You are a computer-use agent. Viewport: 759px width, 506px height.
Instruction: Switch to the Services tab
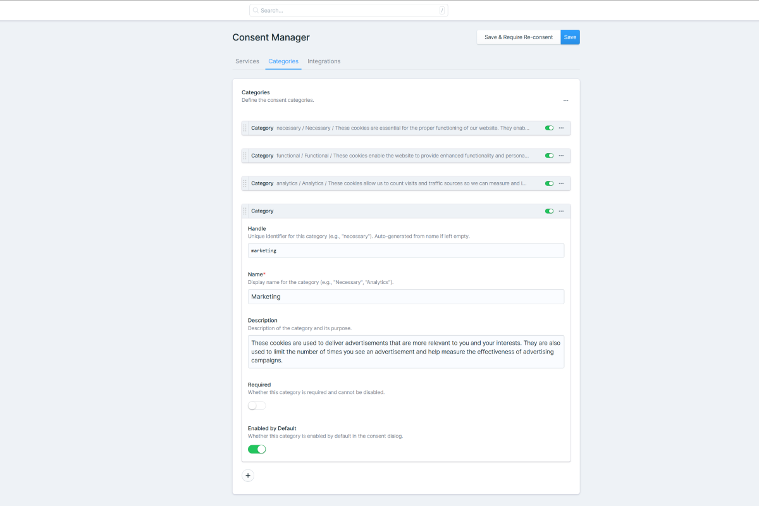tap(247, 61)
